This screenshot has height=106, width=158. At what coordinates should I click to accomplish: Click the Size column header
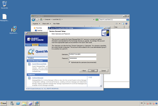[119, 27]
